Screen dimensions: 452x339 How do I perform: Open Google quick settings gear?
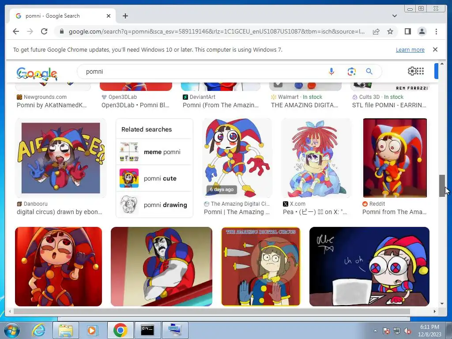(412, 71)
